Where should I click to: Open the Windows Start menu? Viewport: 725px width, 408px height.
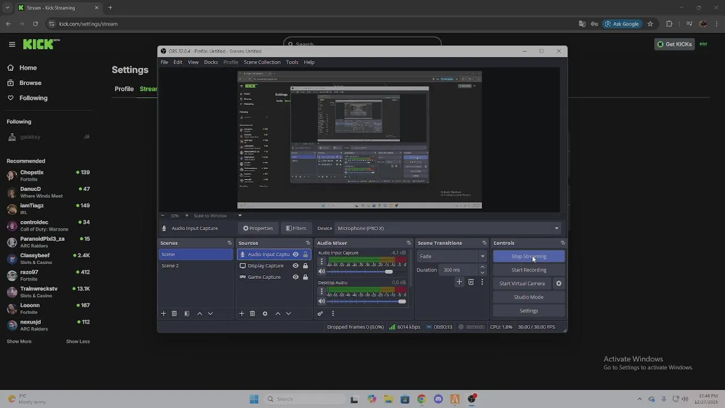254,399
